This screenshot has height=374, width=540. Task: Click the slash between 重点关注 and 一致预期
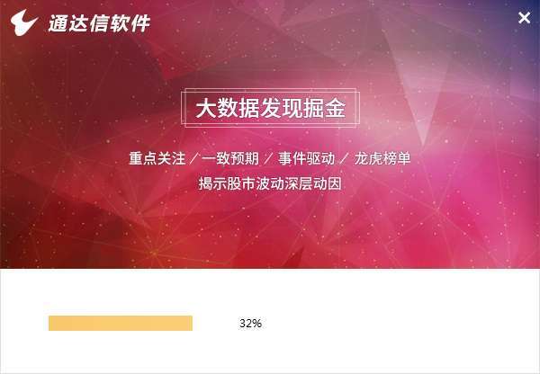coord(193,159)
